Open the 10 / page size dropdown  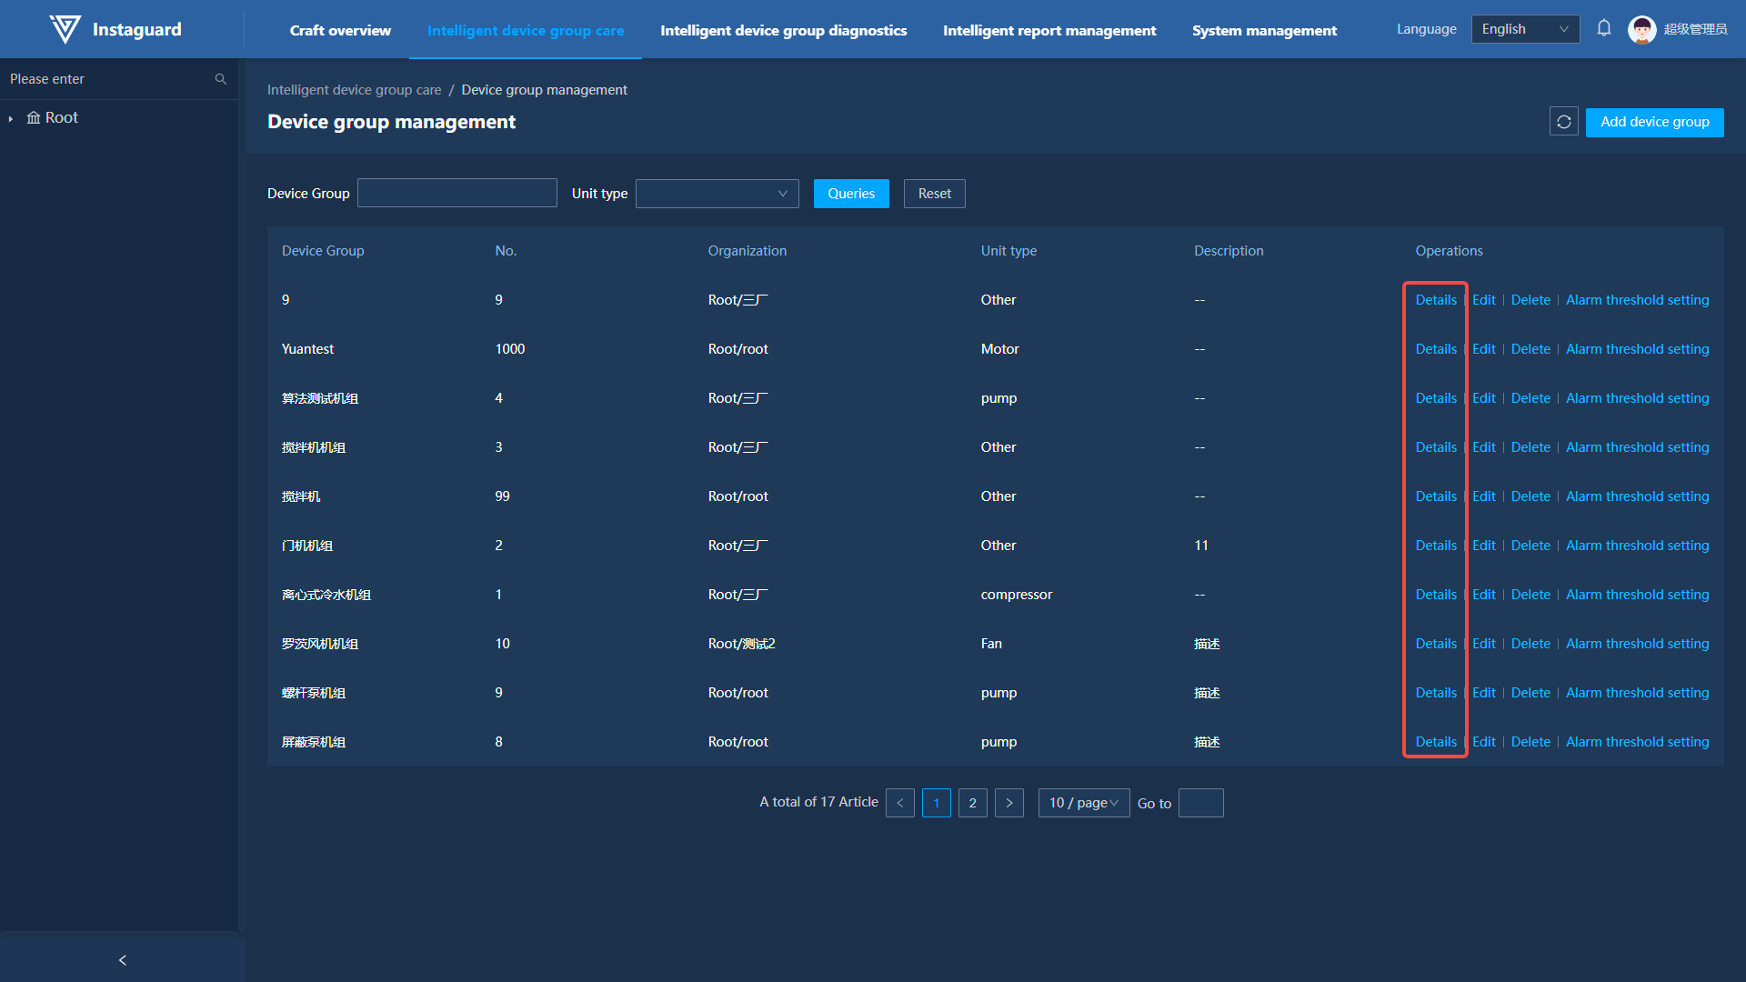point(1083,803)
